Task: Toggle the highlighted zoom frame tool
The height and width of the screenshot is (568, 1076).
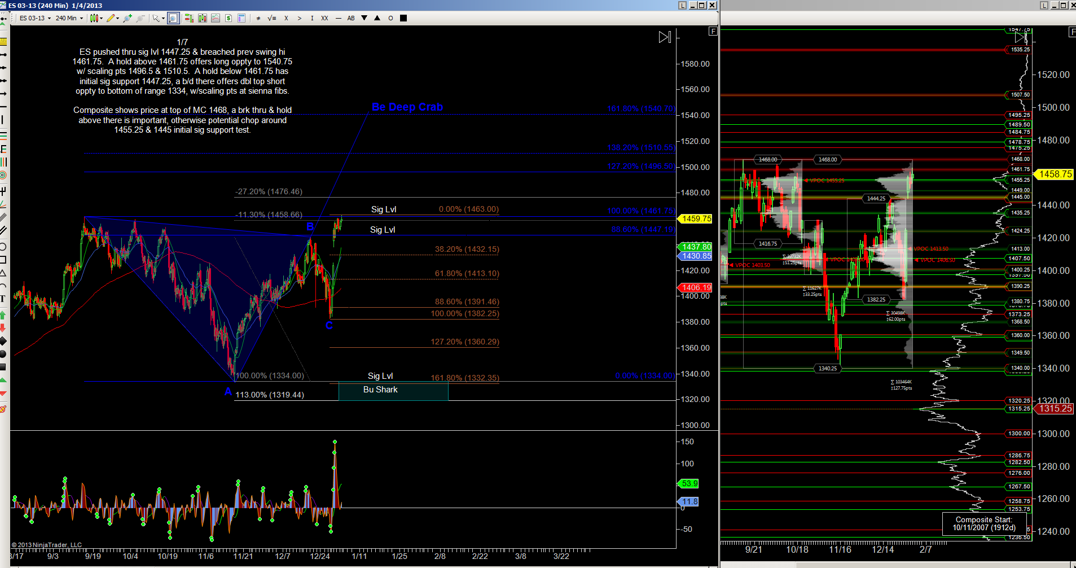Action: pyautogui.click(x=173, y=18)
